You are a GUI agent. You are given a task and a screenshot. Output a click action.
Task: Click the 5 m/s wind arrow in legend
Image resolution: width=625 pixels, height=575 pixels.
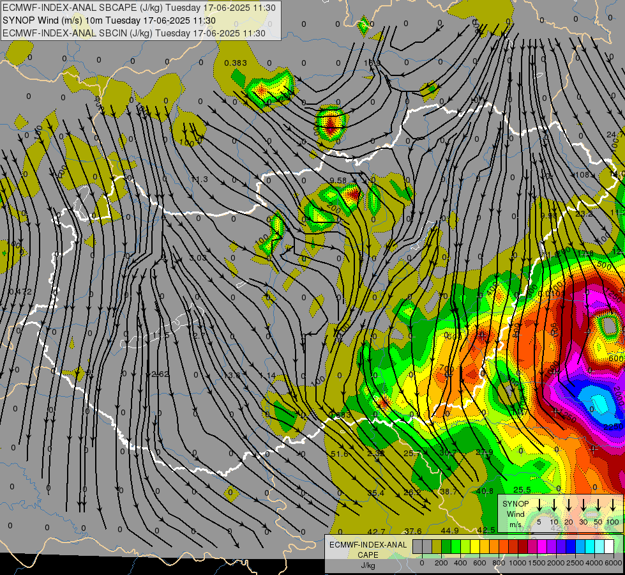[539, 505]
